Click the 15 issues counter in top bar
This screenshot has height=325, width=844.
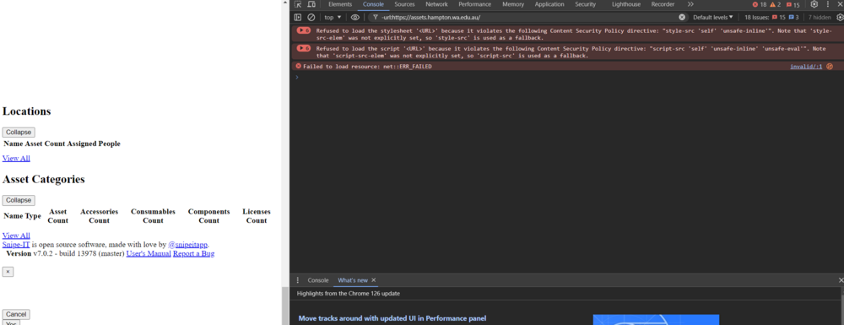793,4
